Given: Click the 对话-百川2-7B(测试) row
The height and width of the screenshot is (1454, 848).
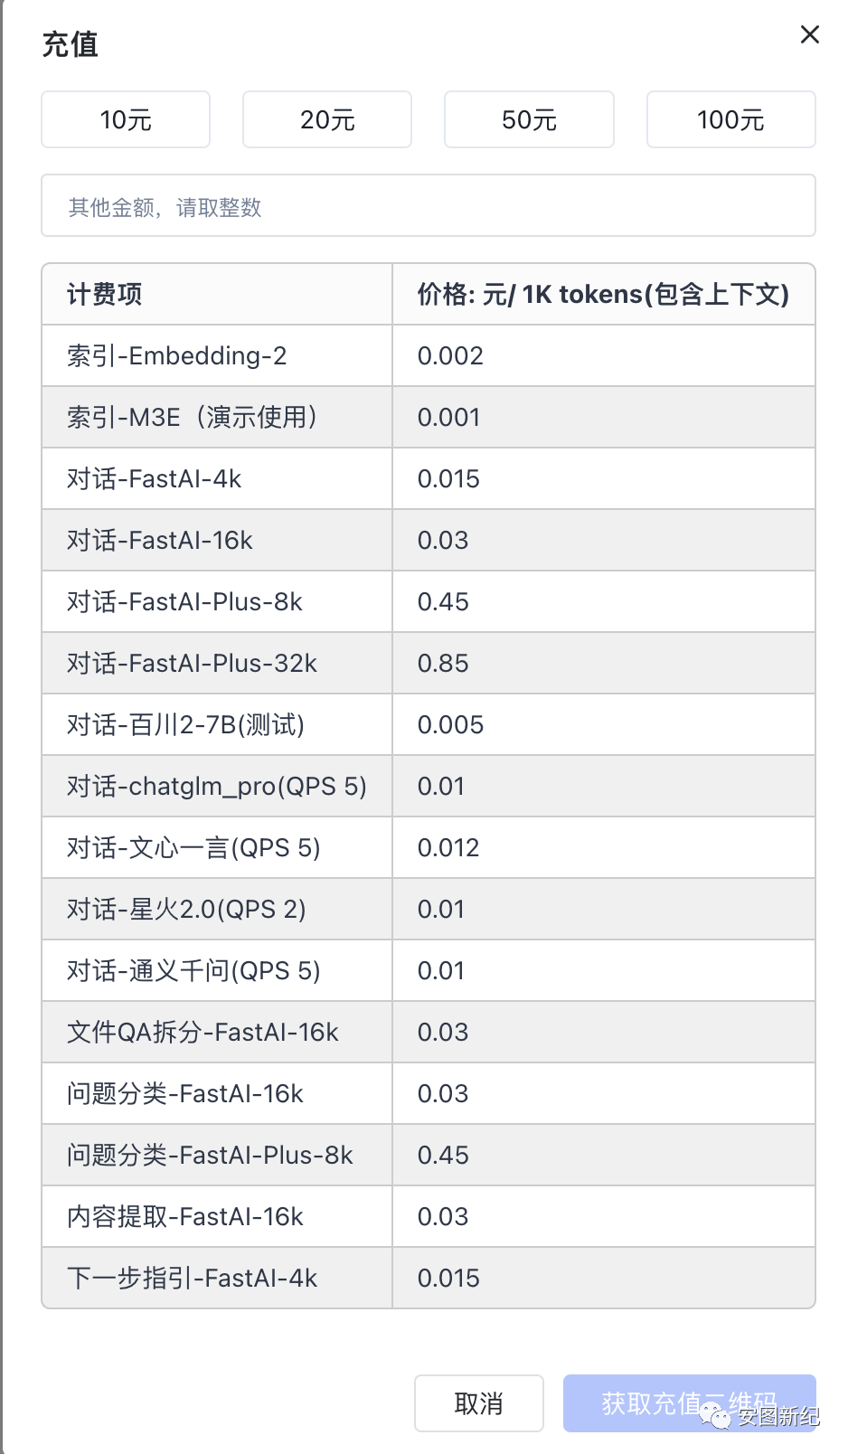Looking at the screenshot, I should coord(185,725).
